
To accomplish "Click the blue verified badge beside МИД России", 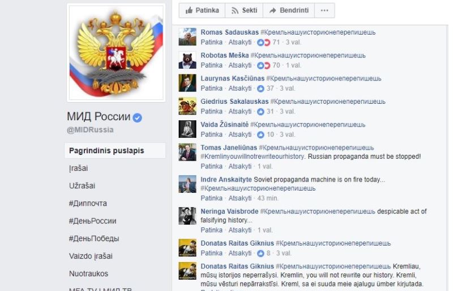I will point(137,117).
